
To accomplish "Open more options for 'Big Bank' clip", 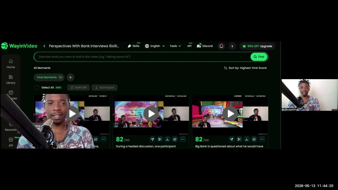I will [x=262, y=139].
